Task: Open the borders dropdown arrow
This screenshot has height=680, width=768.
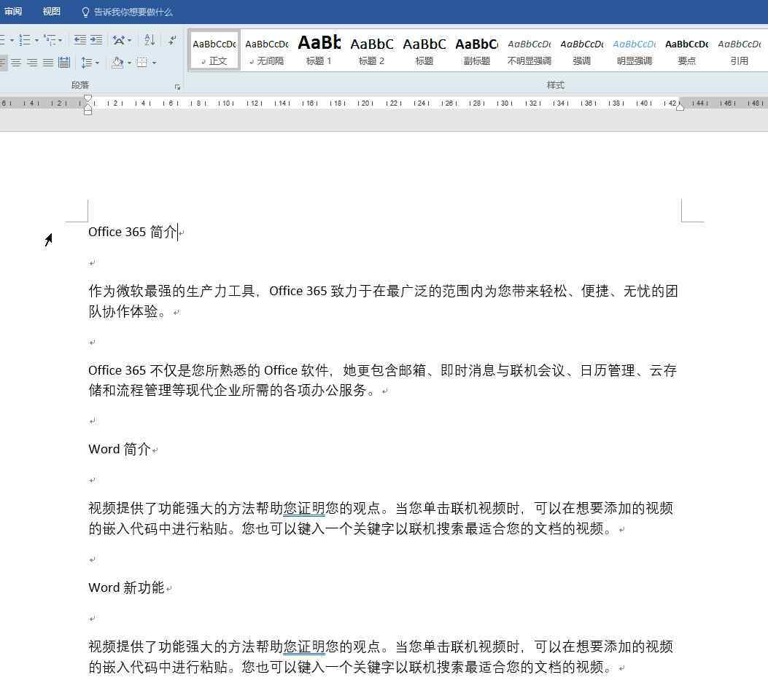Action: coord(154,63)
